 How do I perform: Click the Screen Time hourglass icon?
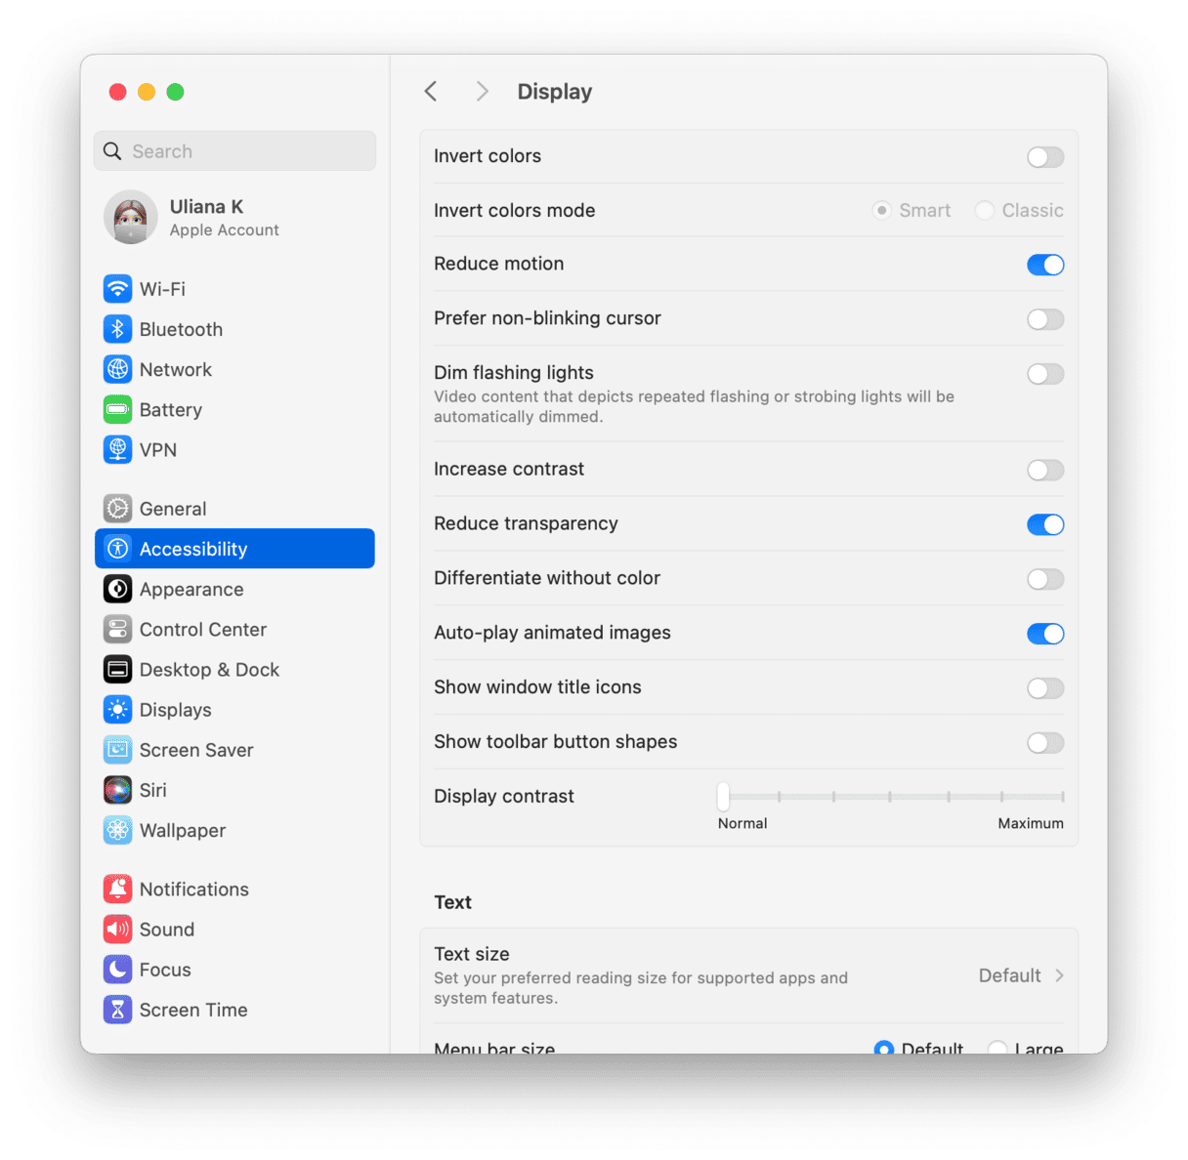tap(117, 1009)
